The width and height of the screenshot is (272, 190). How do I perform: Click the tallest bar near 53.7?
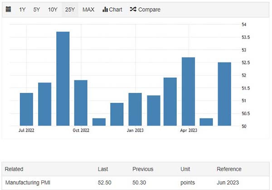click(x=63, y=79)
